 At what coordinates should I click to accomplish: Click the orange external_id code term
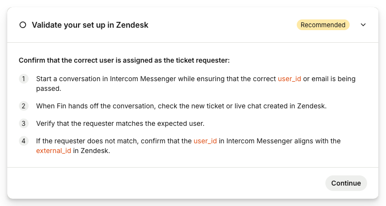click(53, 151)
